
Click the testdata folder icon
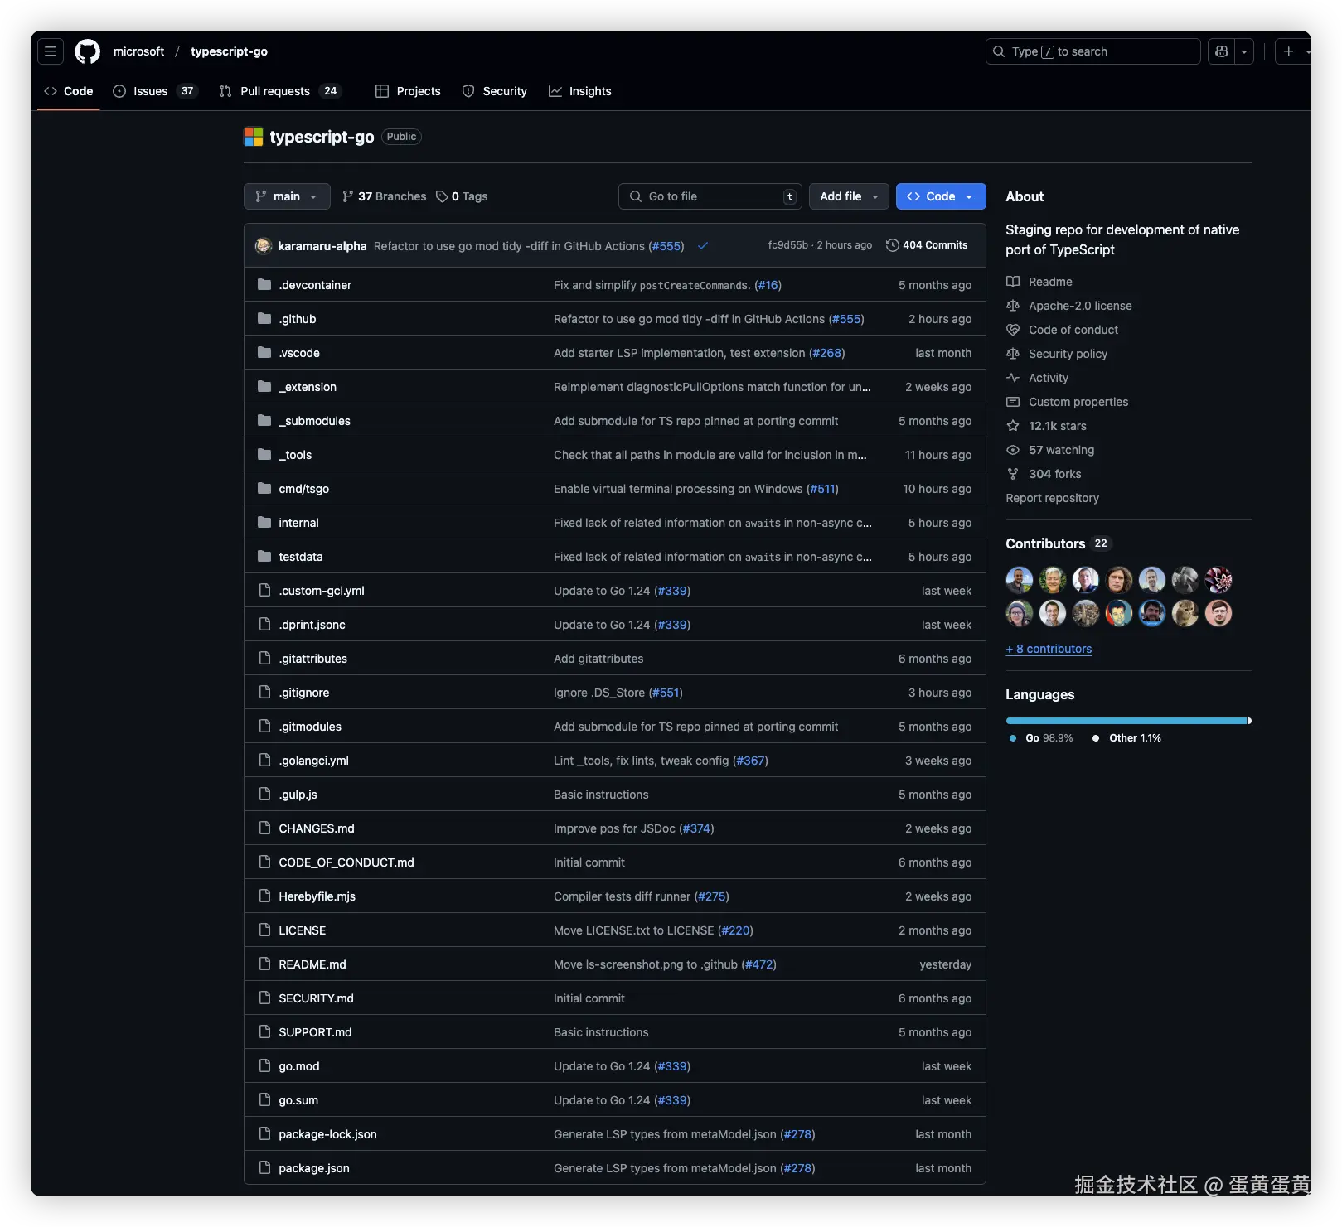264,557
